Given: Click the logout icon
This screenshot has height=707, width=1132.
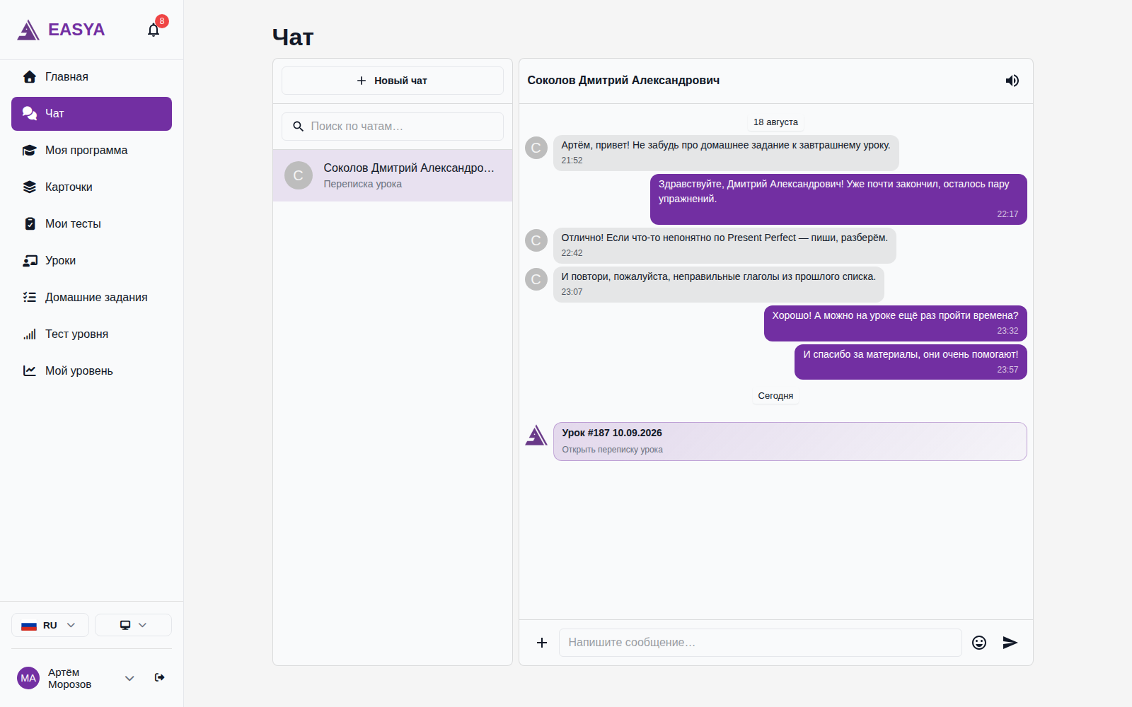Looking at the screenshot, I should click(x=160, y=677).
